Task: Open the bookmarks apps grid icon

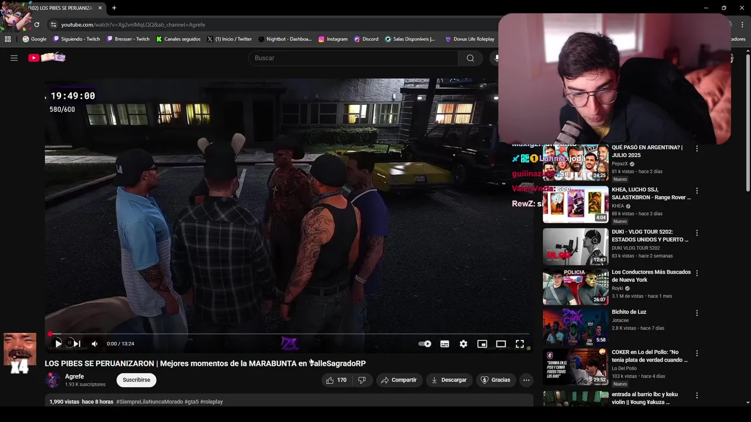Action: pyautogui.click(x=8, y=39)
